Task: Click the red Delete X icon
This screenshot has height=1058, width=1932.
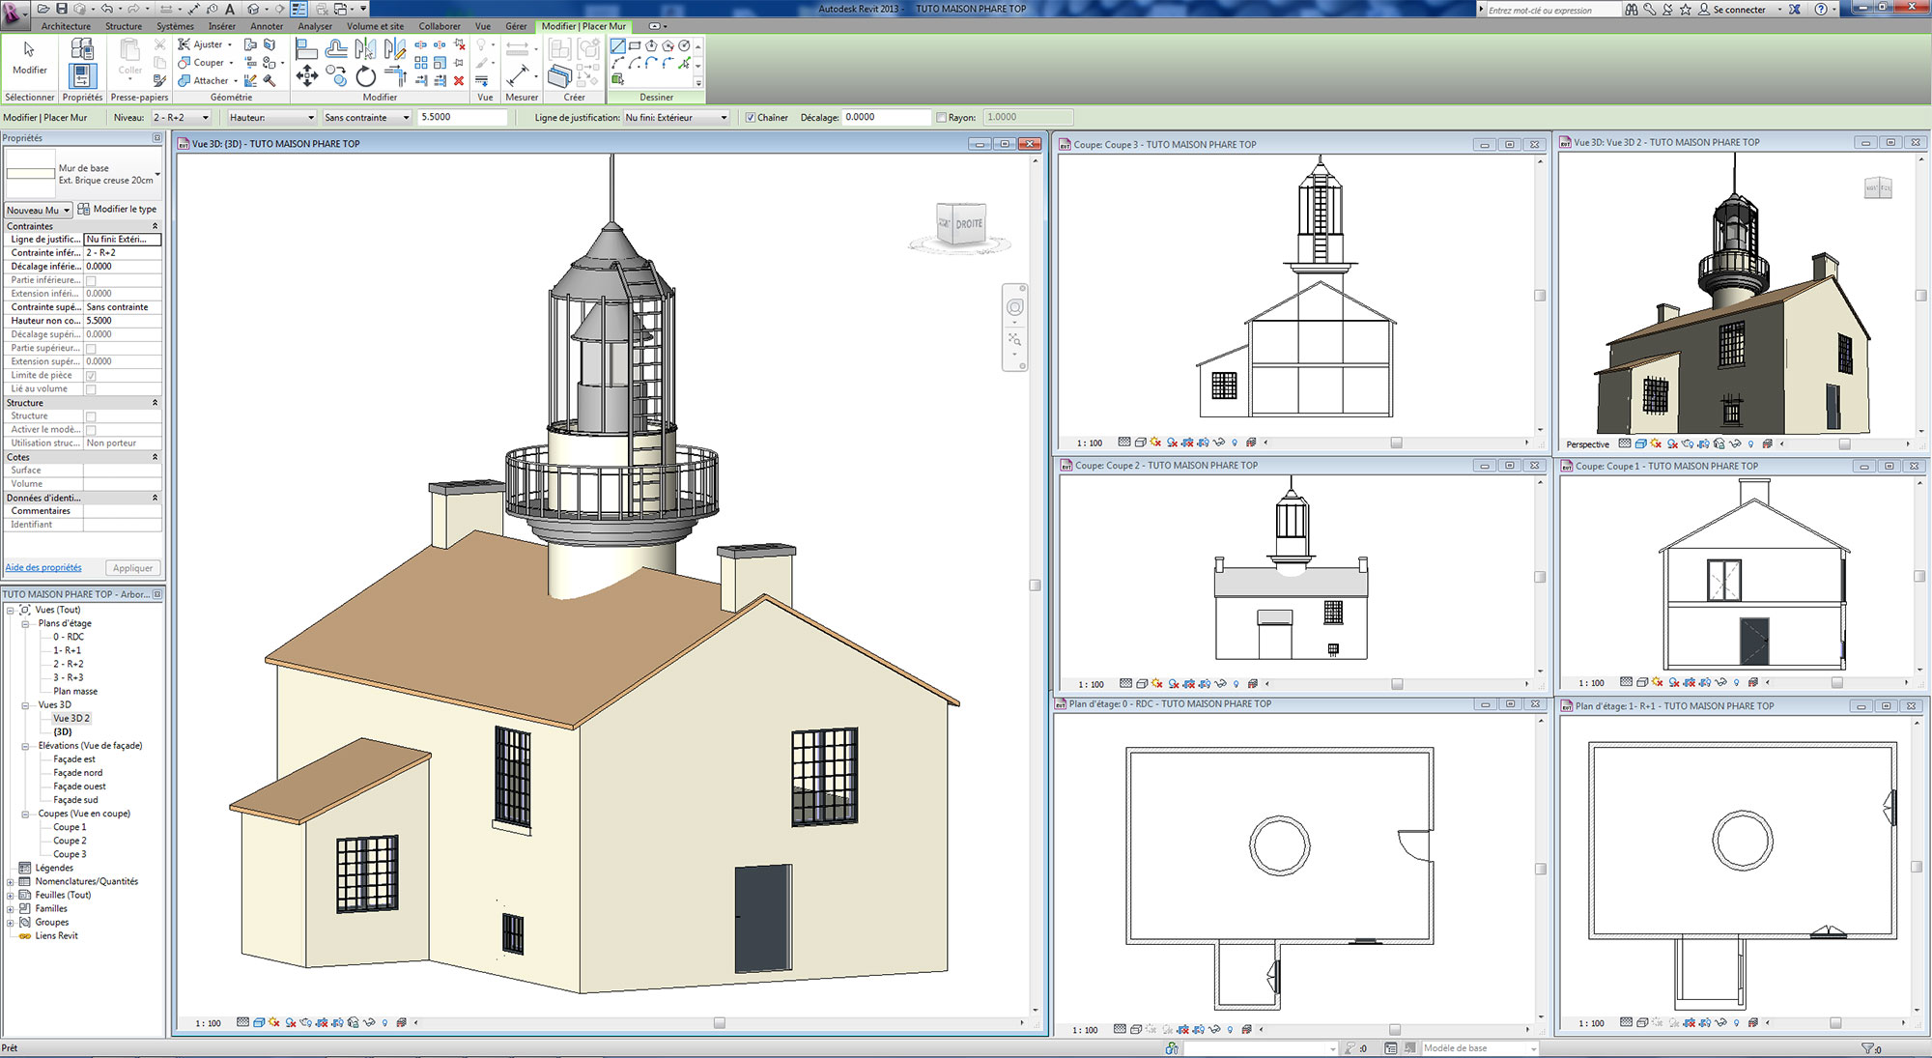Action: (459, 80)
